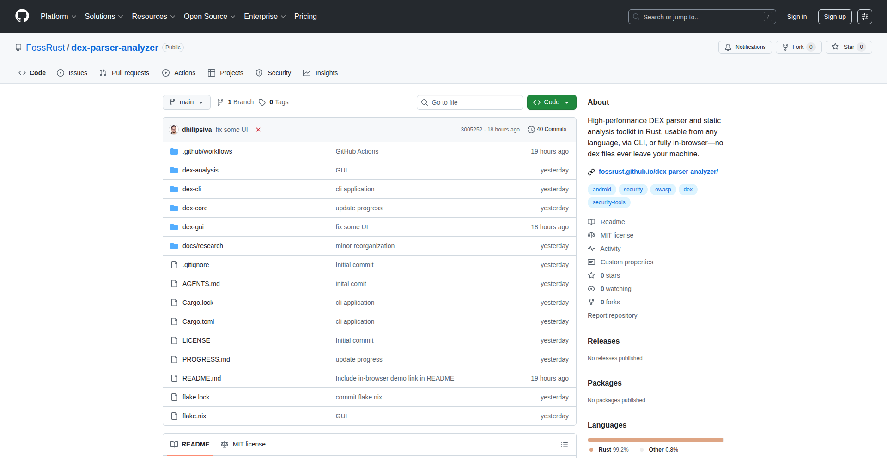This screenshot has height=458, width=887.
Task: Switch to the Pull requests tab
Action: (124, 73)
